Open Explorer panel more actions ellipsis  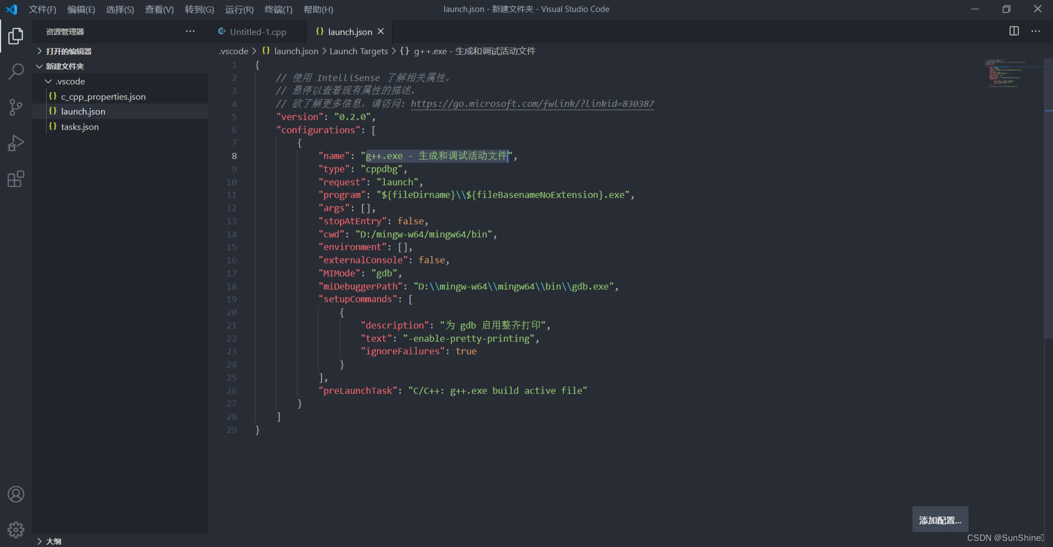[190, 31]
